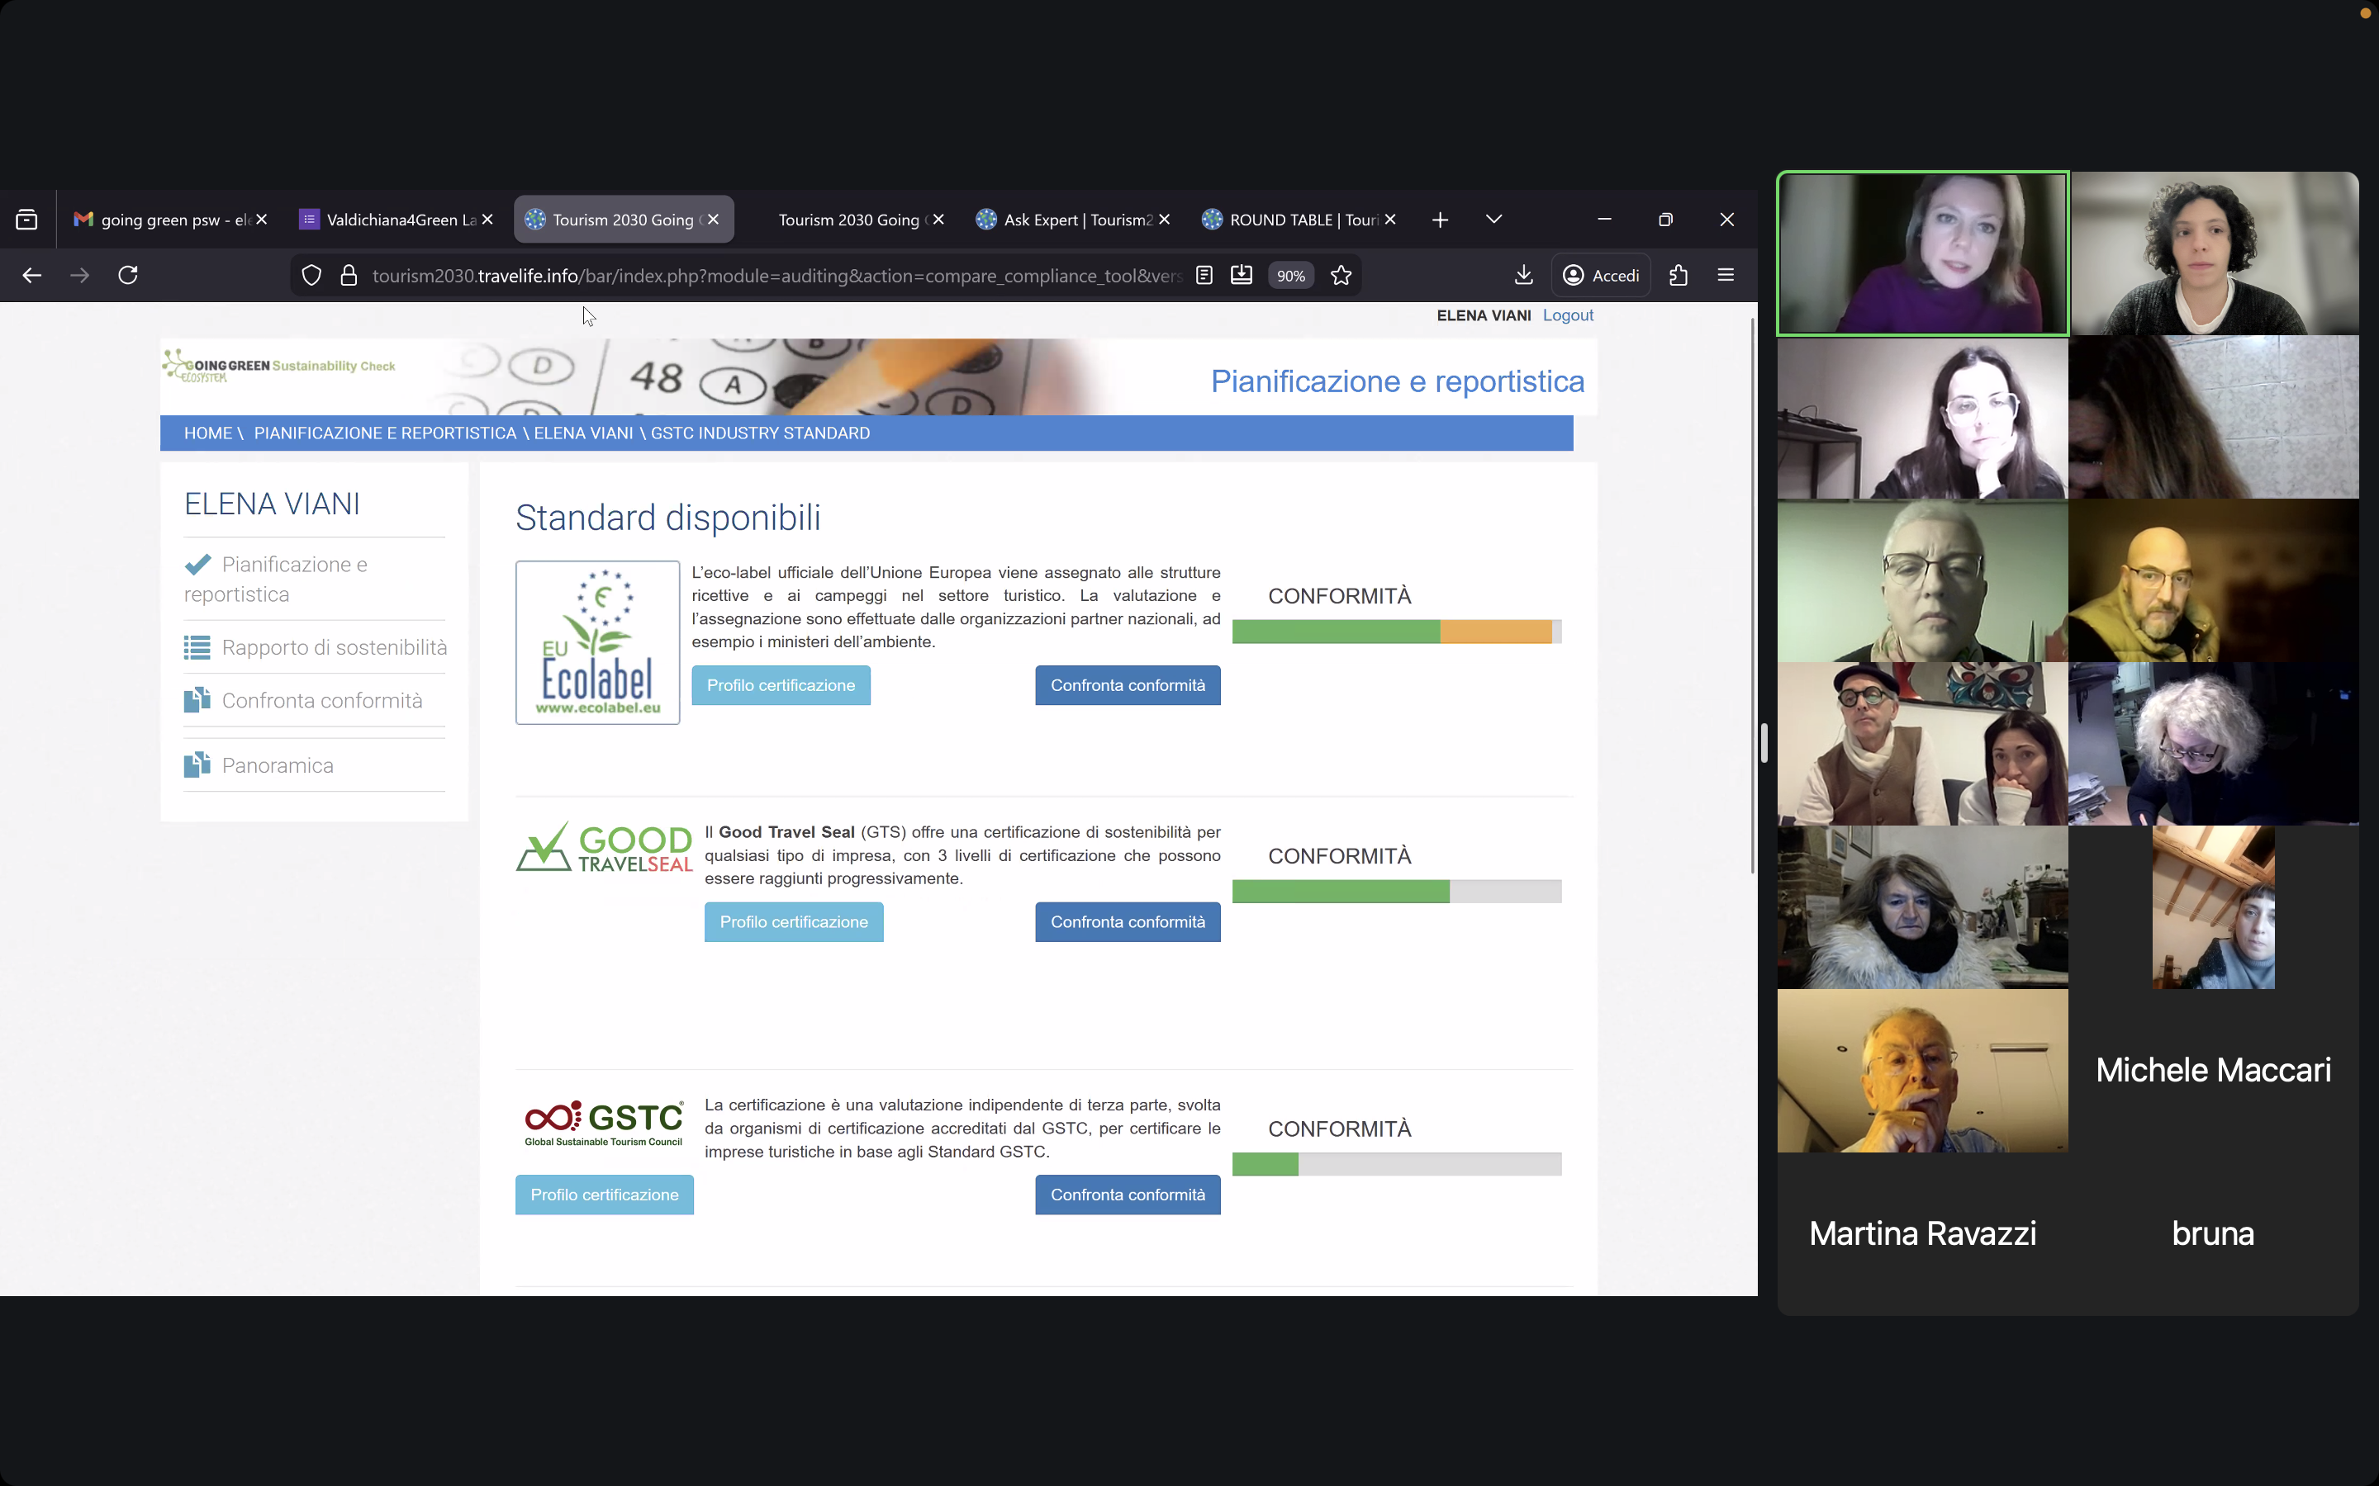Click Confronta conformità button for EU Ecolabel
2379x1486 pixels.
(1128, 685)
